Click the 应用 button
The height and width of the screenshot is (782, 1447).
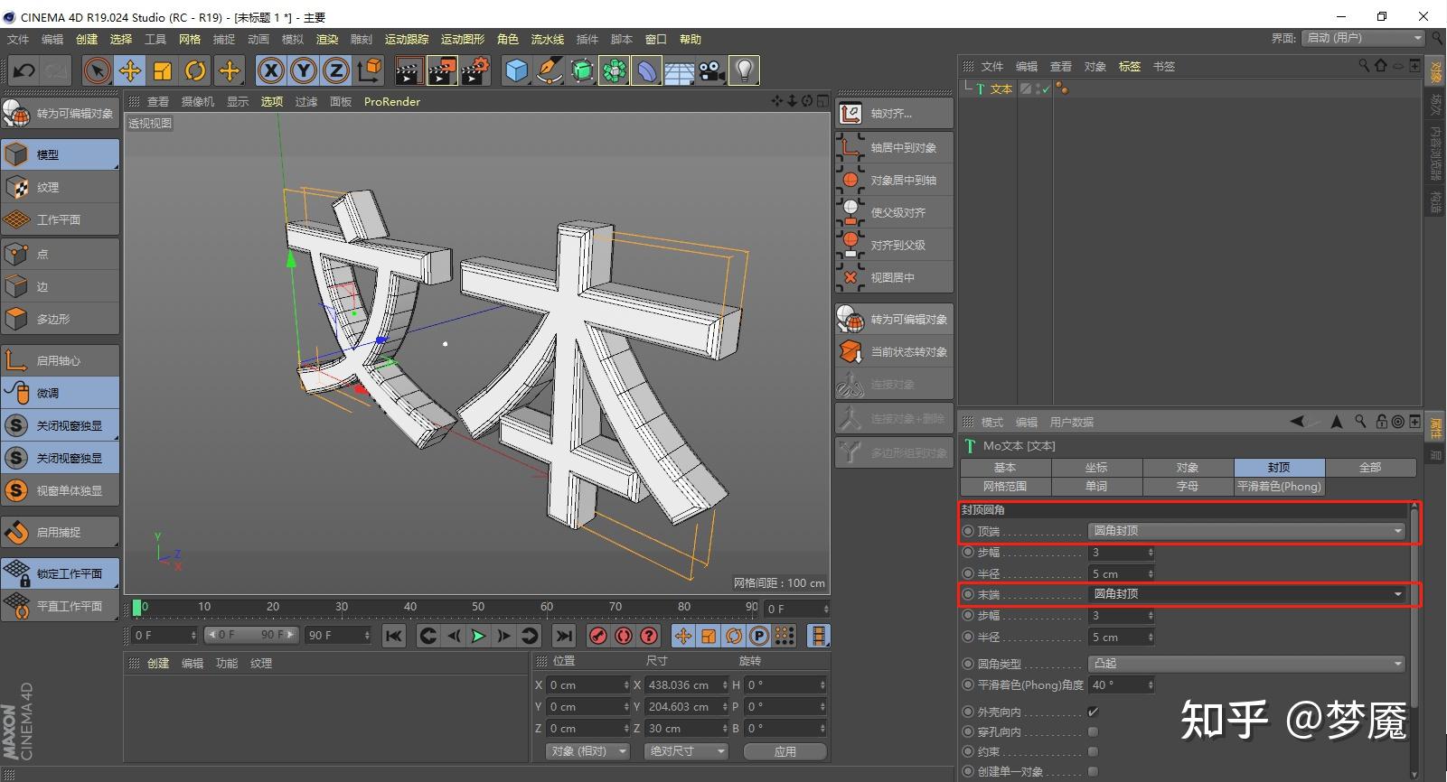coord(785,751)
